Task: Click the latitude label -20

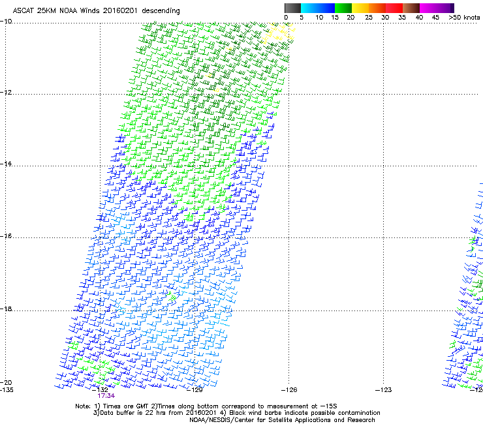Action: pos(6,382)
